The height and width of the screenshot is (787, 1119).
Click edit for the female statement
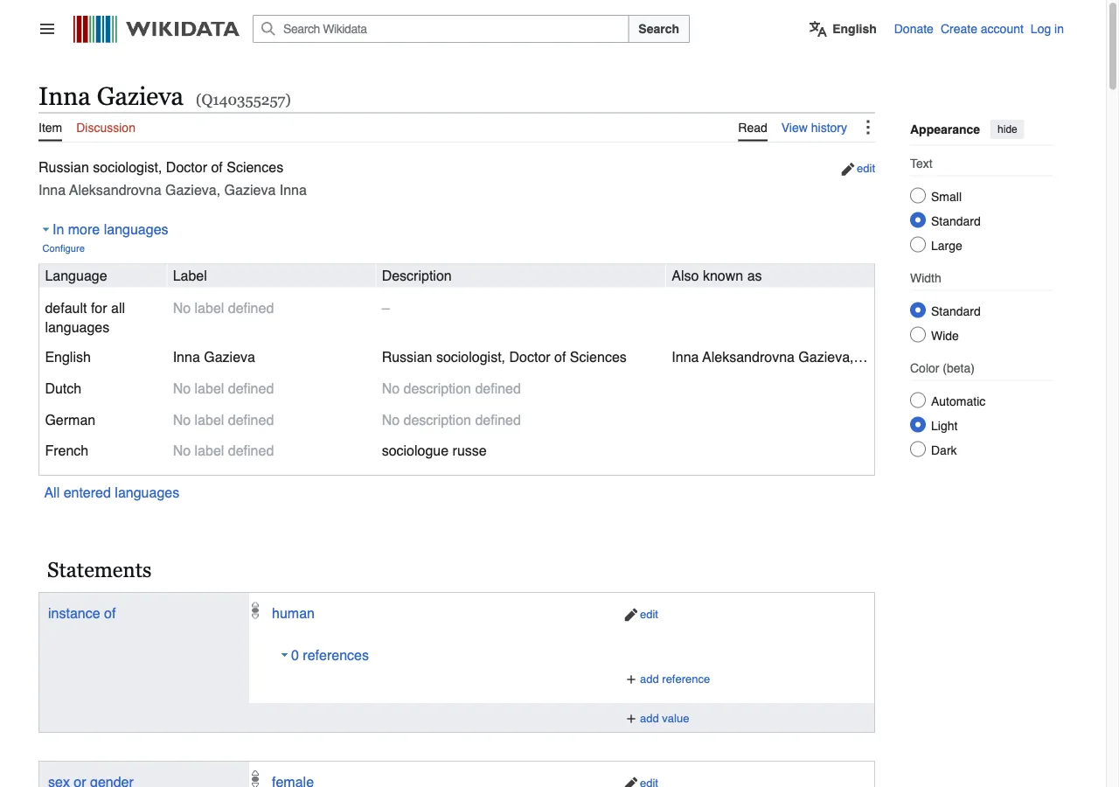pyautogui.click(x=642, y=782)
